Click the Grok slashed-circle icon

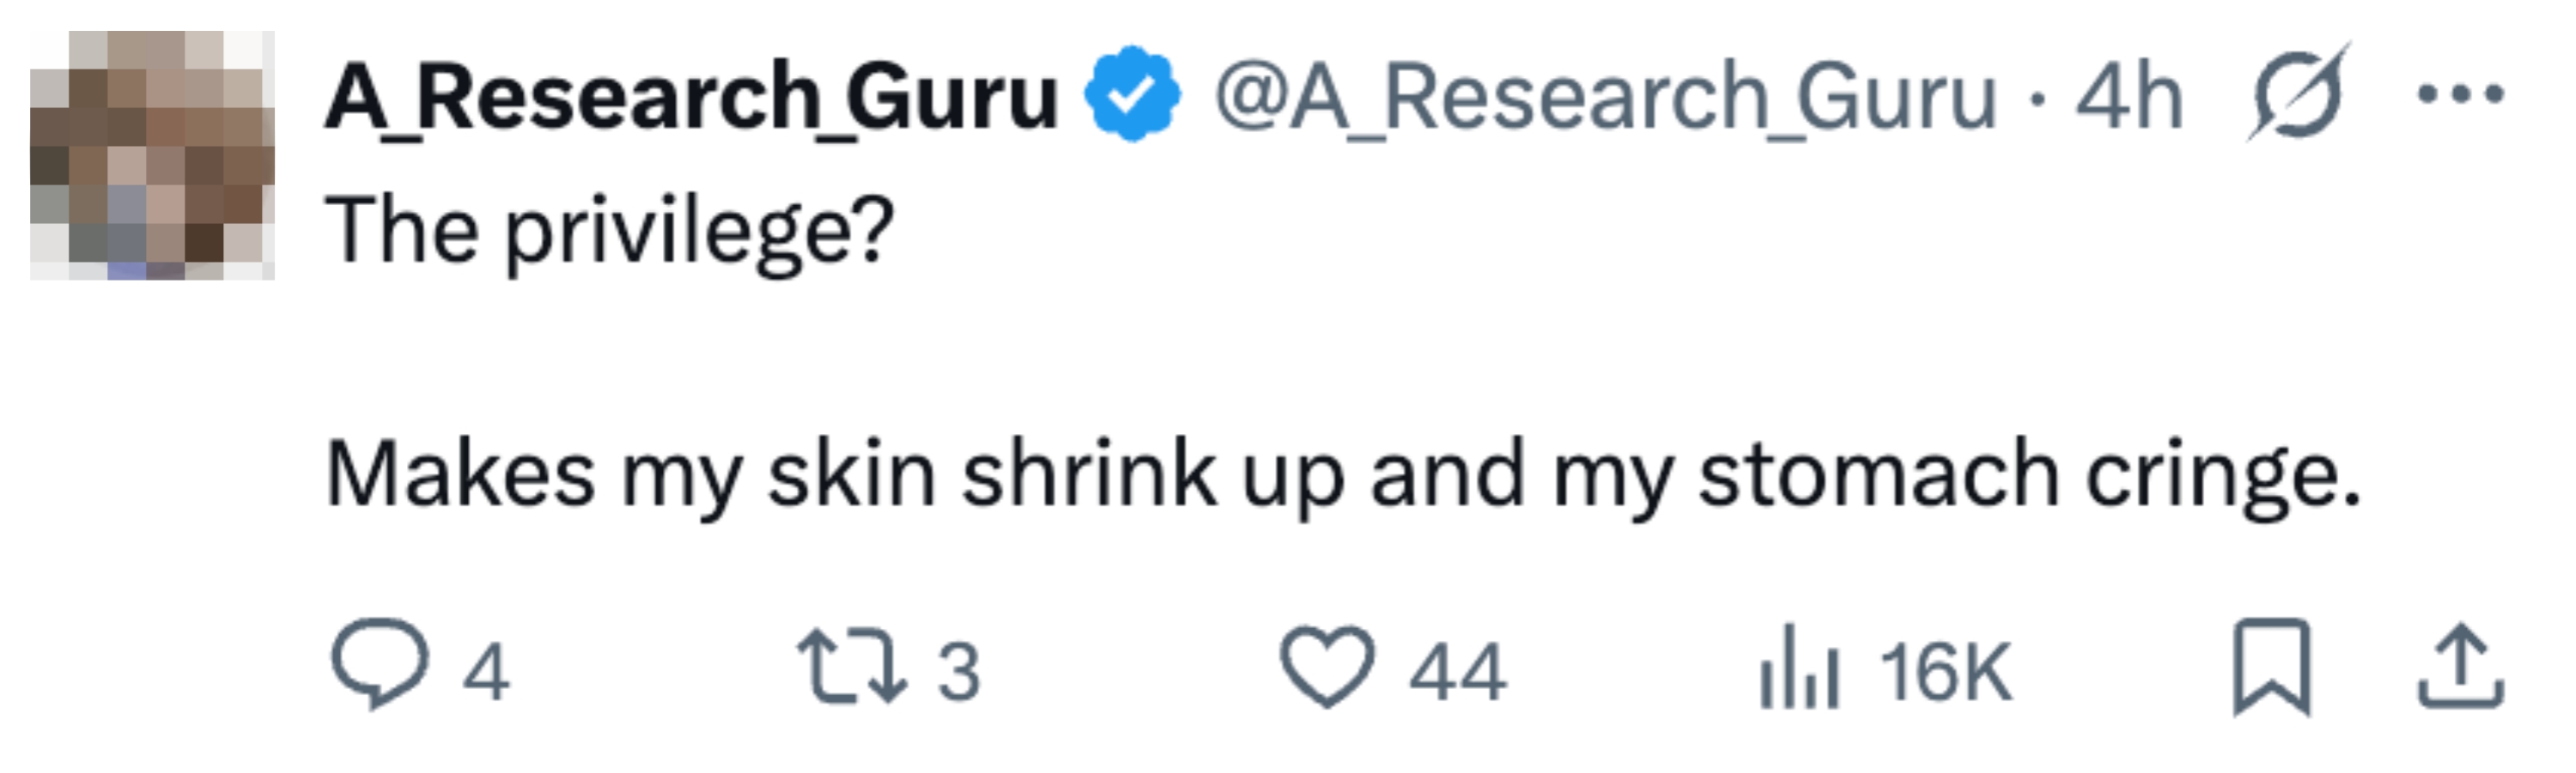[x=2297, y=94]
